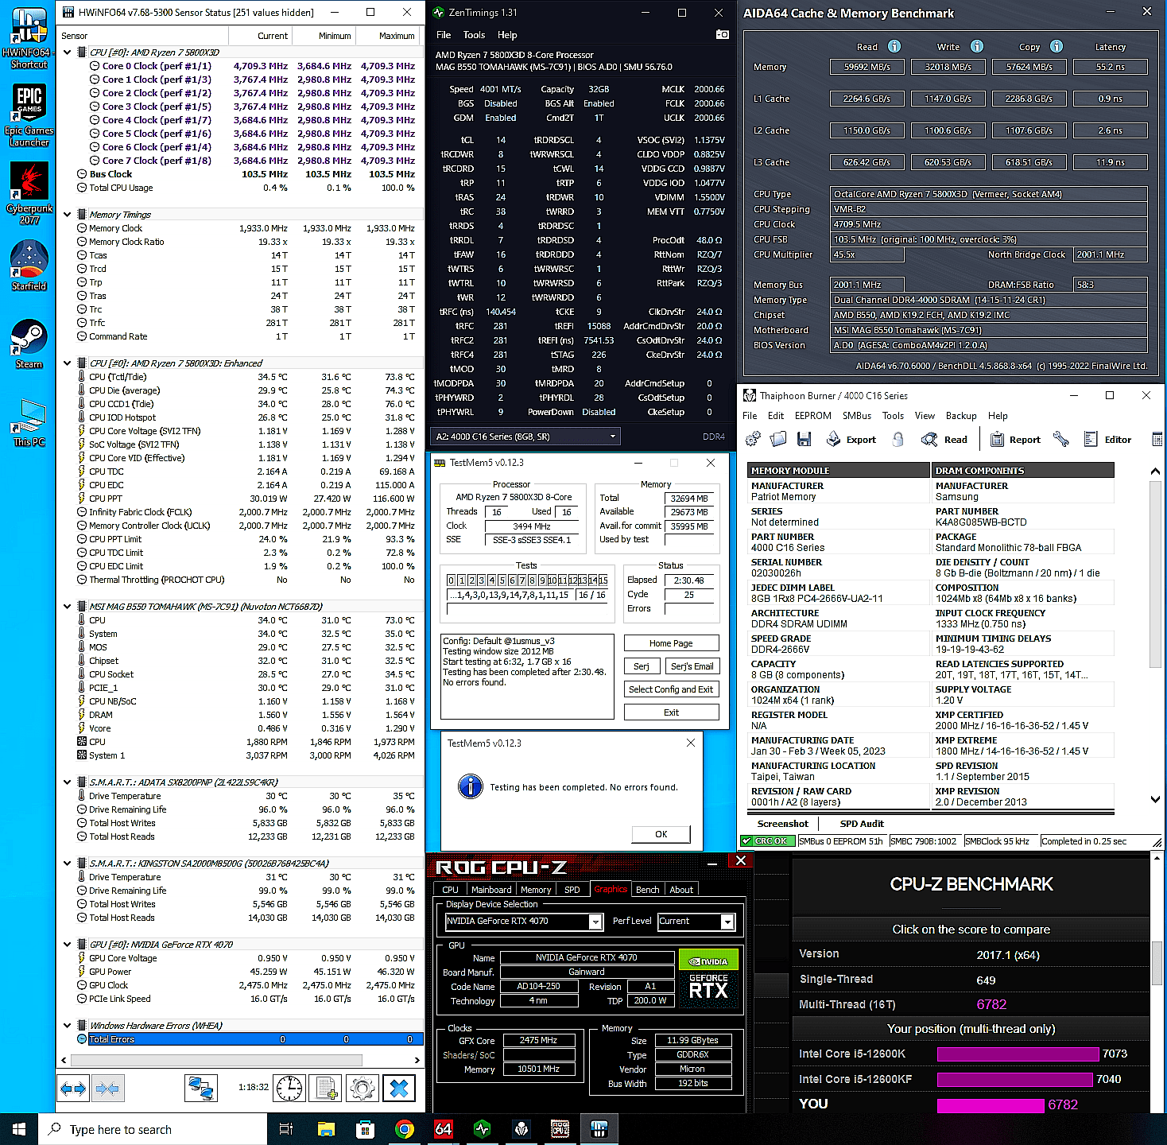Open CPU-Z Perf Level dropdown
Image resolution: width=1167 pixels, height=1145 pixels.
pyautogui.click(x=696, y=922)
